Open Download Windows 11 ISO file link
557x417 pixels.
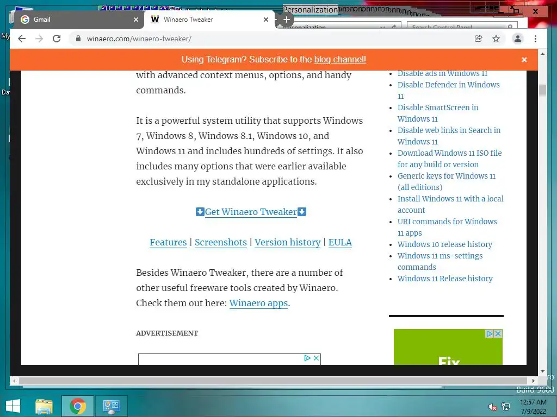pyautogui.click(x=450, y=159)
